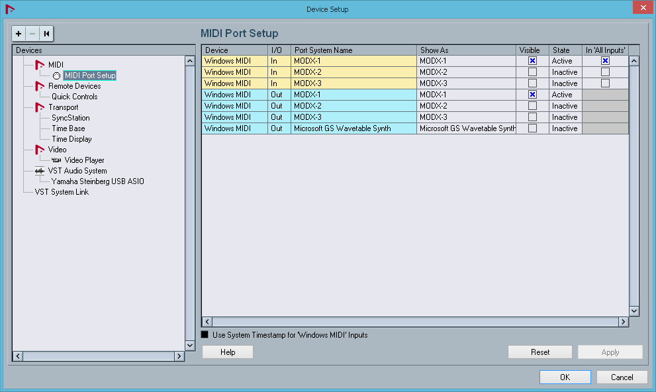The image size is (656, 392).
Task: Toggle Use System Timestamp for Windows MIDI Inputs
Action: tap(205, 334)
